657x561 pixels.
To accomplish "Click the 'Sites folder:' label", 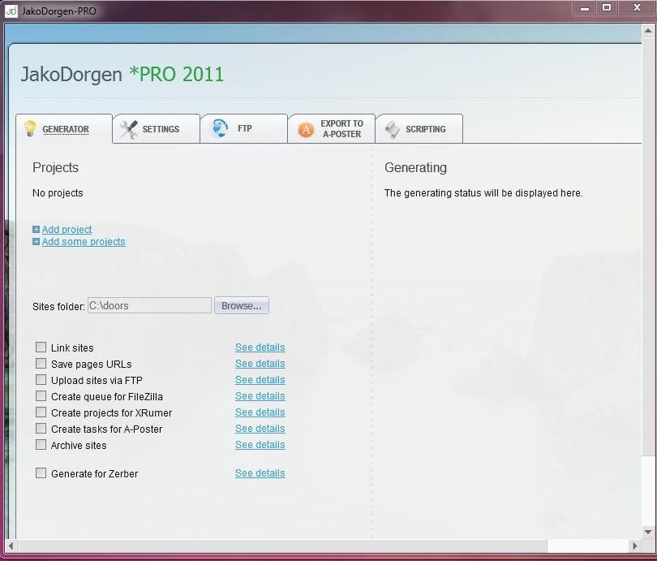I will (58, 307).
